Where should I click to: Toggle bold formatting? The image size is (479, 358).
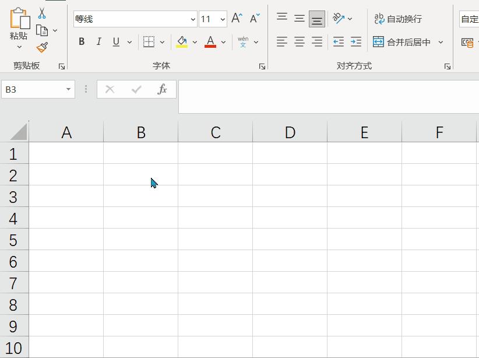click(x=82, y=41)
